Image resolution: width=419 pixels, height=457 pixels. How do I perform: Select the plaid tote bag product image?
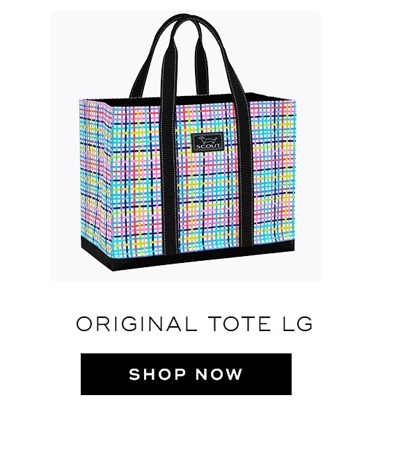pos(187,143)
